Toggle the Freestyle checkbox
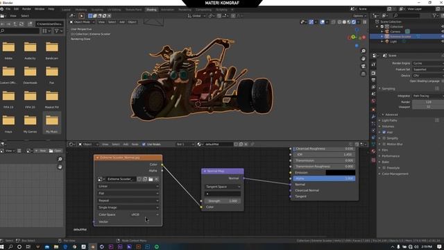The height and width of the screenshot is (250, 444). point(384,168)
